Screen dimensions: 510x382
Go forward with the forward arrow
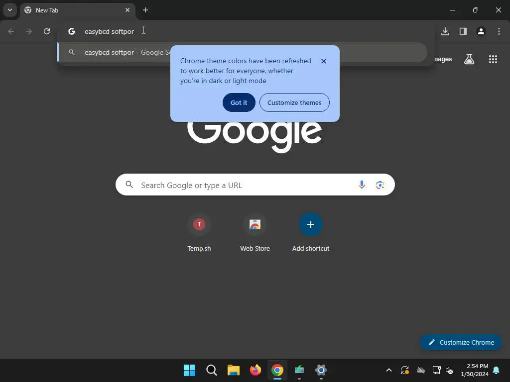coord(29,31)
